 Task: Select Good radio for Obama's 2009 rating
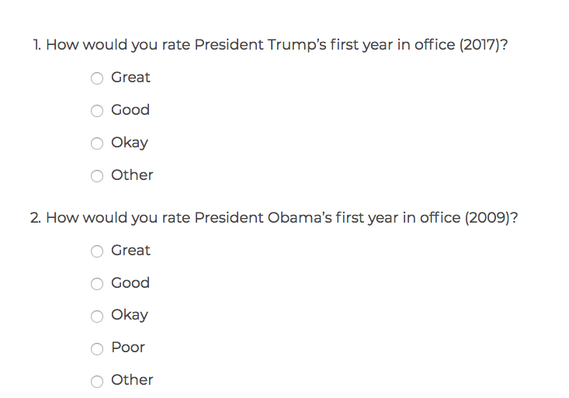[x=97, y=284]
